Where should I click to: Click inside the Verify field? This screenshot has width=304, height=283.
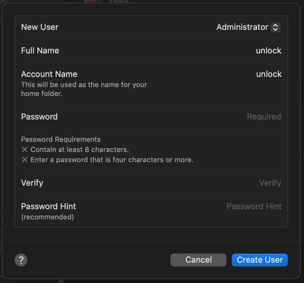point(270,183)
